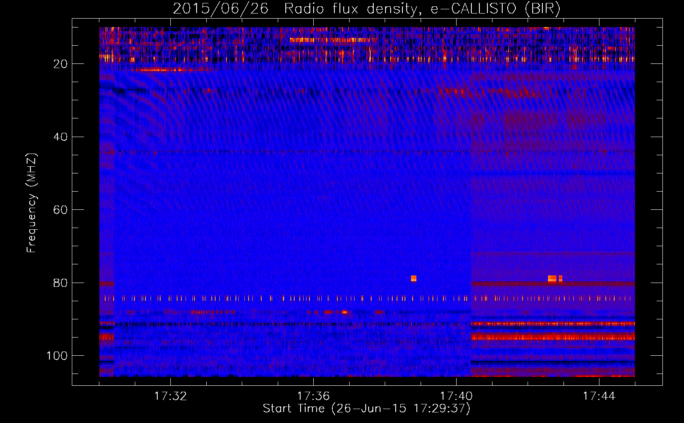This screenshot has width=684, height=423.
Task: Click the 17:36 time tick label
Action: tap(313, 396)
